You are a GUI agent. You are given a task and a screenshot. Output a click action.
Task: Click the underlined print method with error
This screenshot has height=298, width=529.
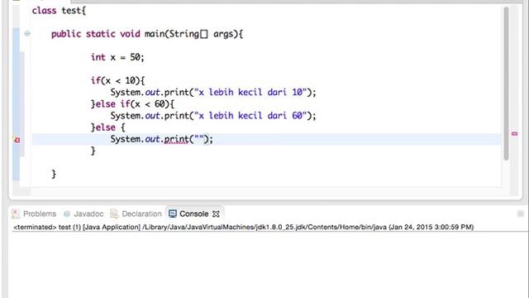tap(176, 139)
